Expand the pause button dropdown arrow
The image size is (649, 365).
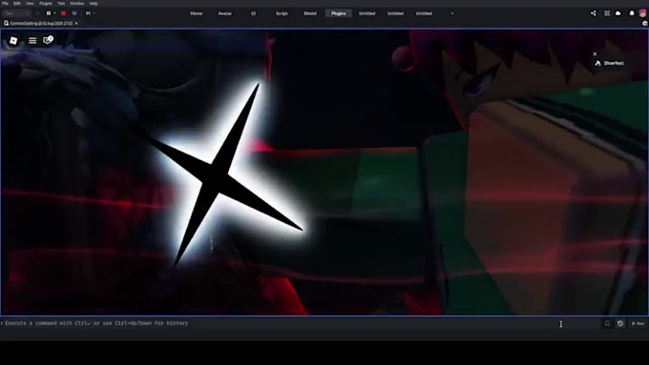pos(54,13)
